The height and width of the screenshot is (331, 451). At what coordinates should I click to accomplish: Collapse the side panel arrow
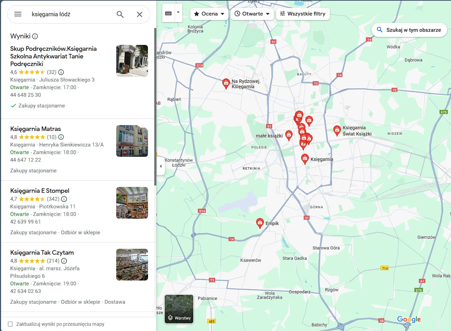[x=160, y=166]
